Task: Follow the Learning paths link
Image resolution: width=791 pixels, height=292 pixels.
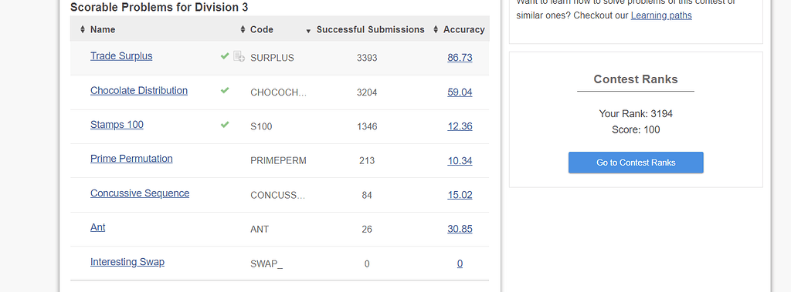Action: point(661,15)
